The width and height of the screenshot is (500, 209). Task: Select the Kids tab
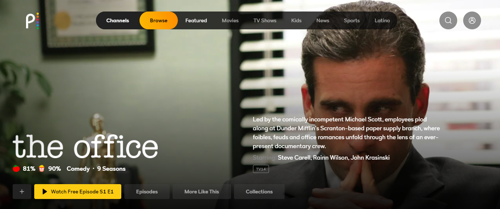point(297,20)
